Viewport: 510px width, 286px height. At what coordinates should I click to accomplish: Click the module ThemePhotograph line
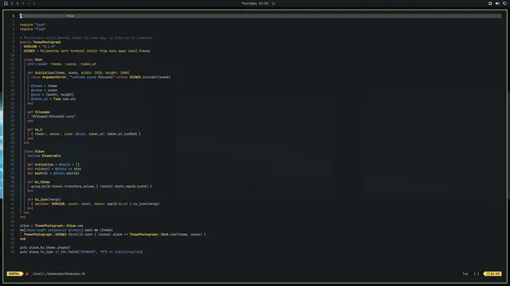(41, 42)
